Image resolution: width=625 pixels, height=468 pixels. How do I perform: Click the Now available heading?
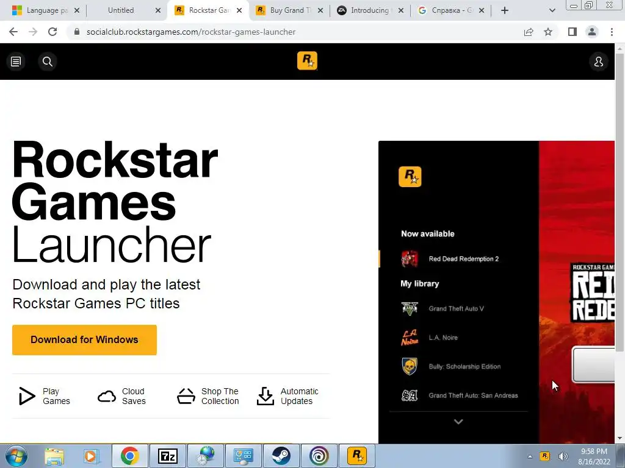428,234
